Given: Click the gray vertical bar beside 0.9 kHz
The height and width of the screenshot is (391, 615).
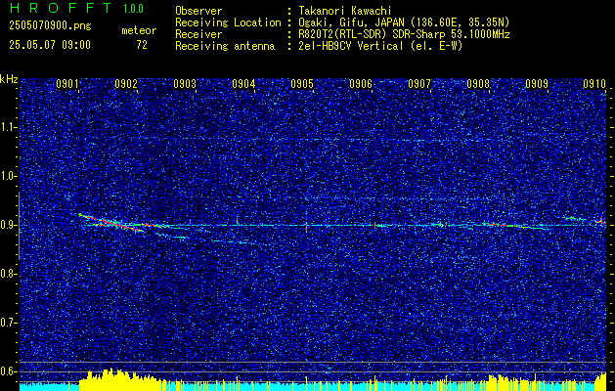Looking at the screenshot, I should [19, 226].
